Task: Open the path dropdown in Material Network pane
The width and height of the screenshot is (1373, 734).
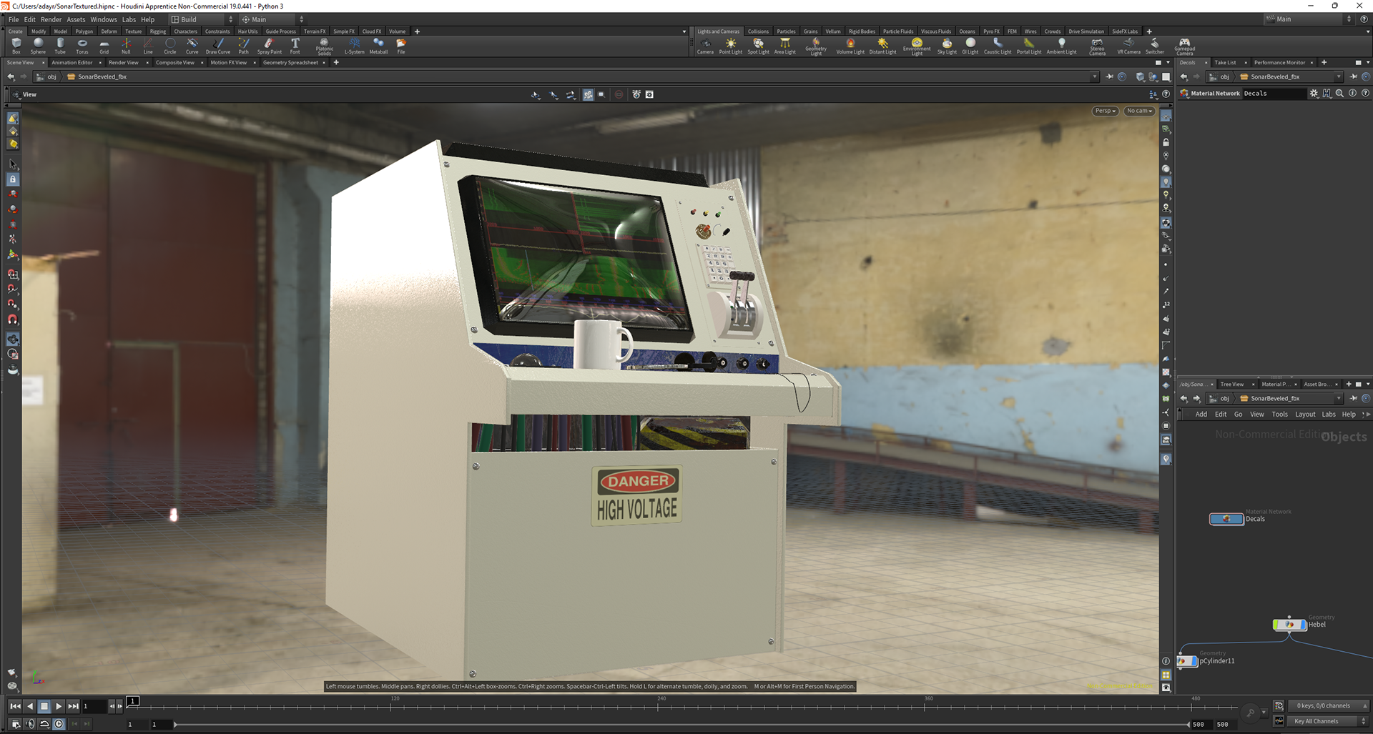Action: pos(1338,76)
